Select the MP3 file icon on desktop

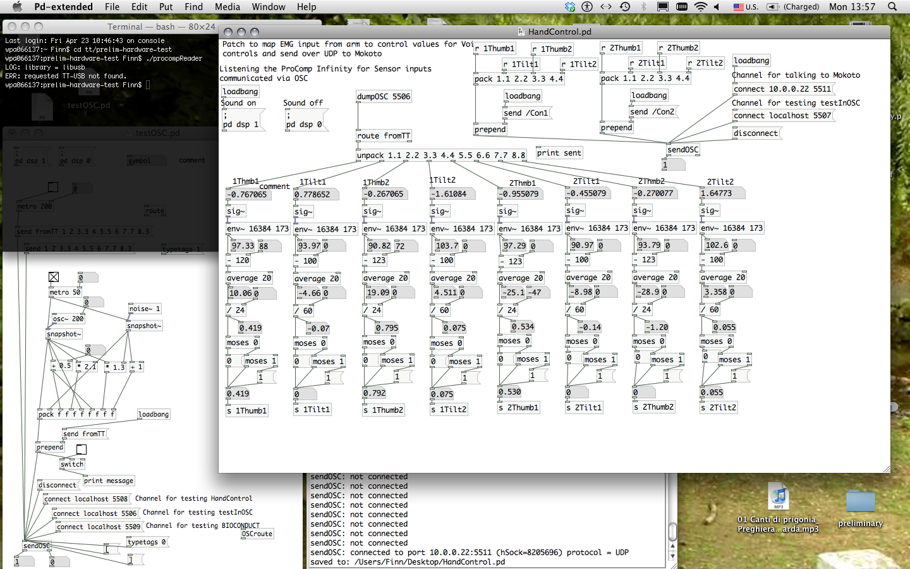point(779,497)
